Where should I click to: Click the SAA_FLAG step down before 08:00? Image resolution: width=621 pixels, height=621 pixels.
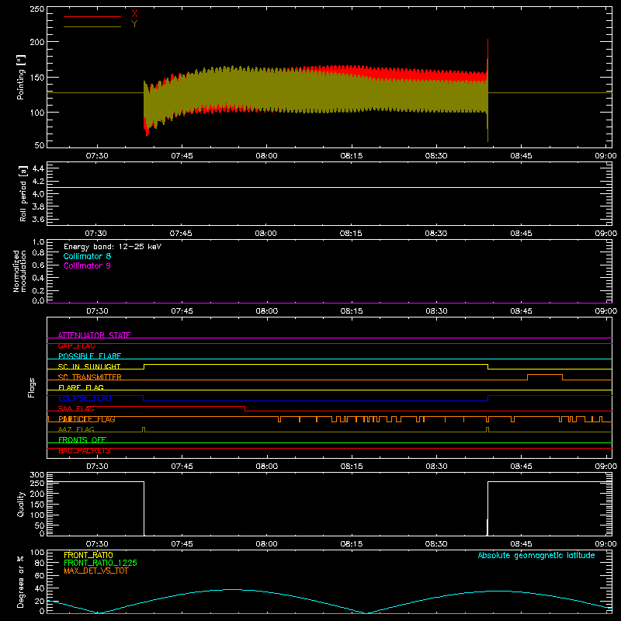pos(245,409)
